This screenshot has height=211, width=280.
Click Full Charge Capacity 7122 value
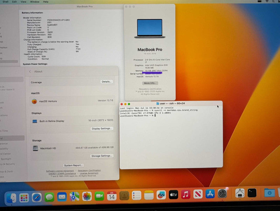(78, 49)
